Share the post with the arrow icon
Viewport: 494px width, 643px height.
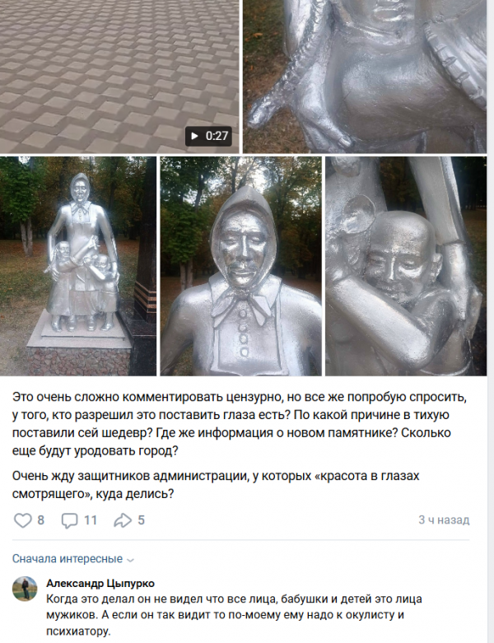[x=123, y=520]
